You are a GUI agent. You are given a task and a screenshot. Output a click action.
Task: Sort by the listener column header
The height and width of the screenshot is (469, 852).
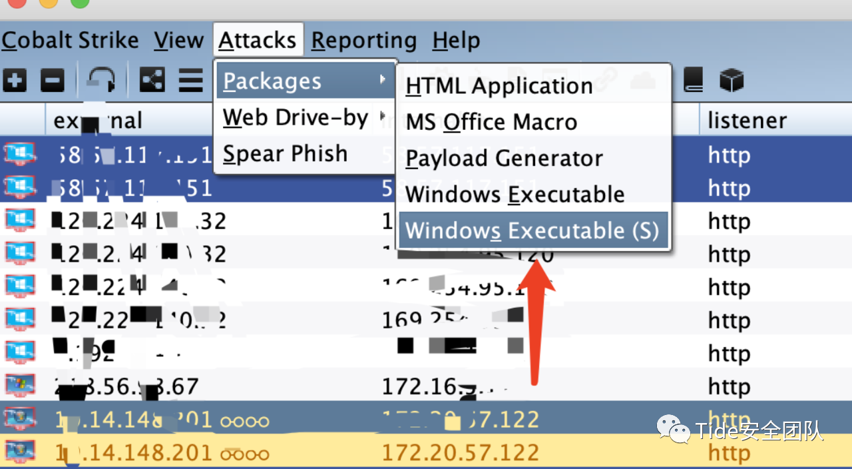747,120
